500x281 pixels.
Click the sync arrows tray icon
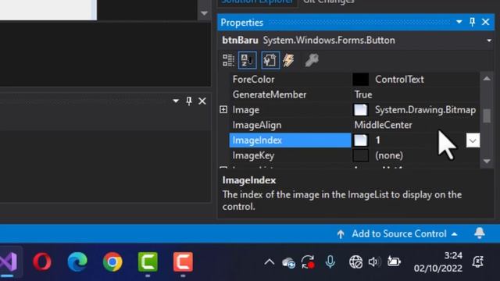(309, 262)
